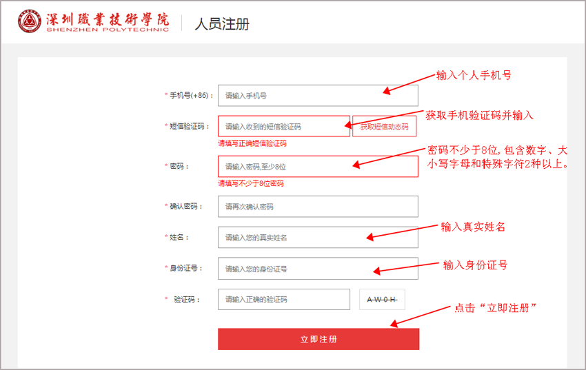The width and height of the screenshot is (586, 370).
Task: Click the Shenzhen Polytechnic round emblem logo
Action: 30,22
